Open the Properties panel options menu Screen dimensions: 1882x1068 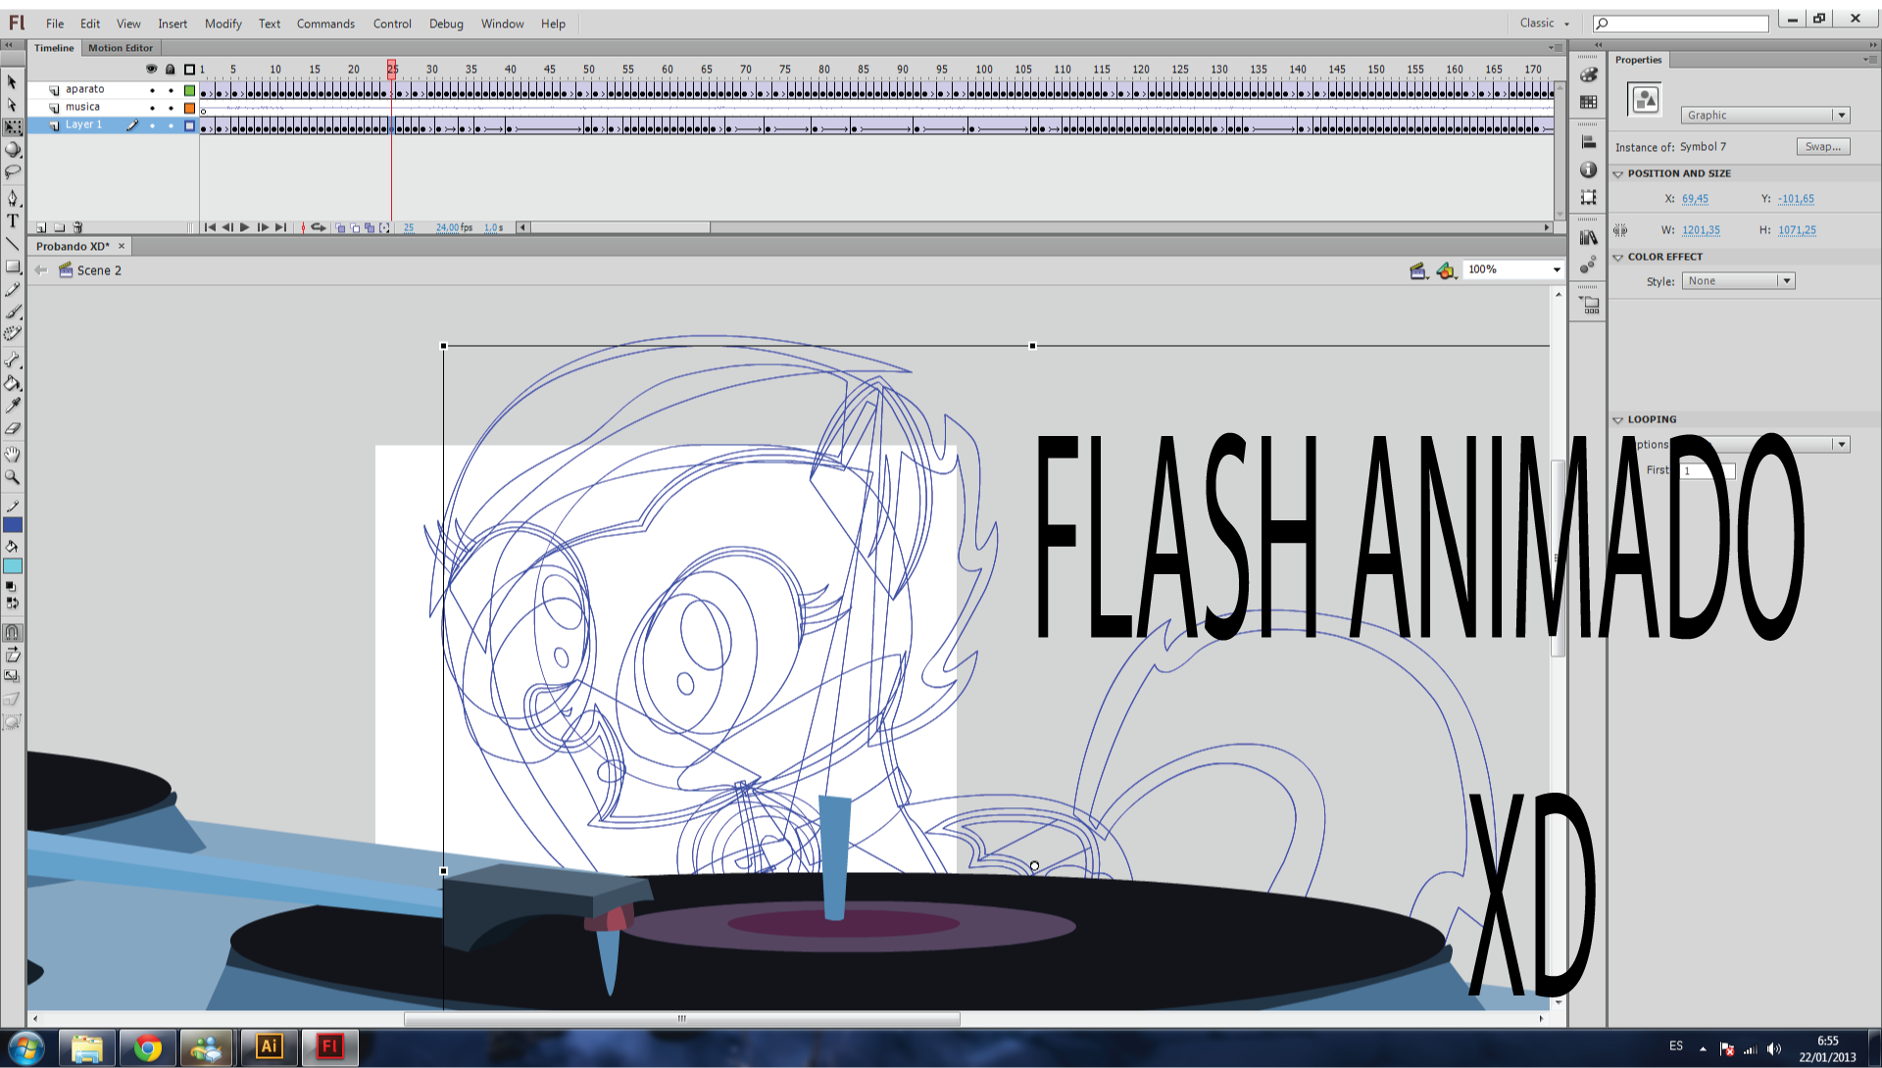click(1868, 60)
